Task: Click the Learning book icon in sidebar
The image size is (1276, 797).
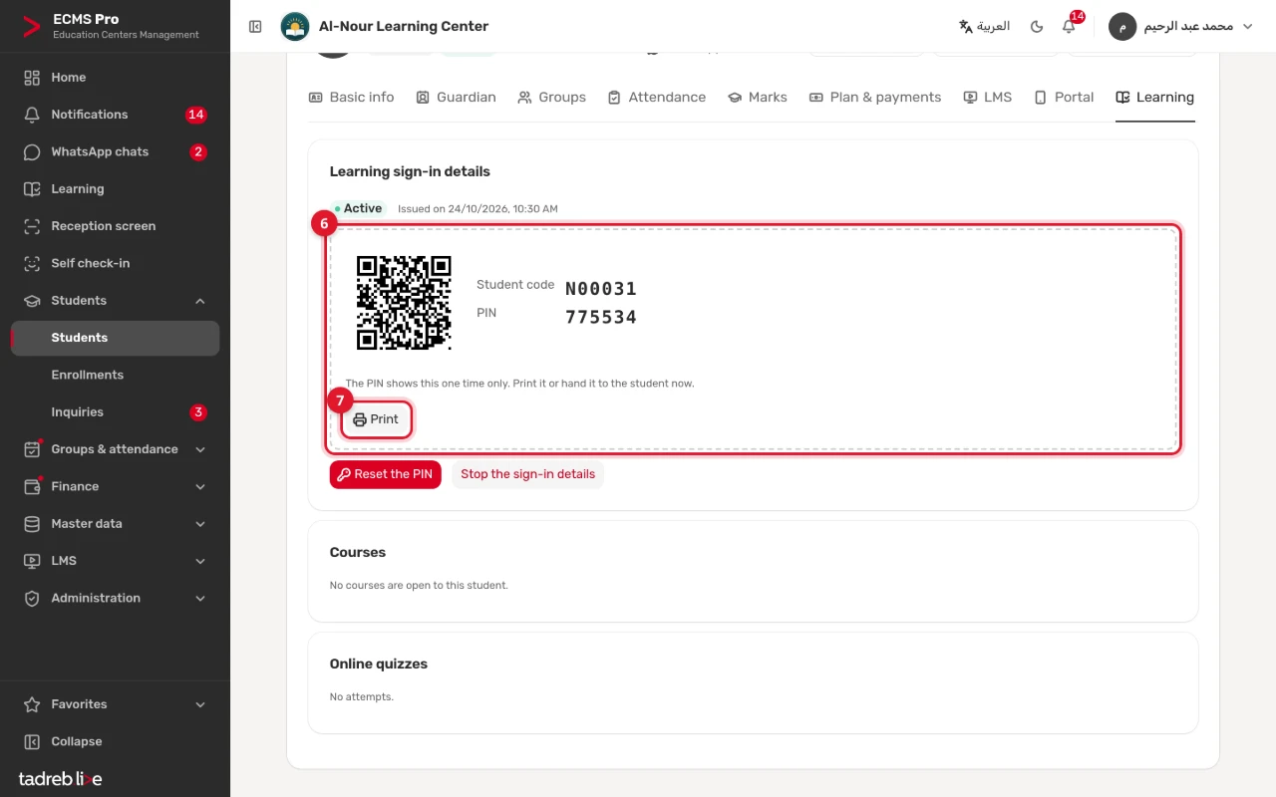Action: 32,189
